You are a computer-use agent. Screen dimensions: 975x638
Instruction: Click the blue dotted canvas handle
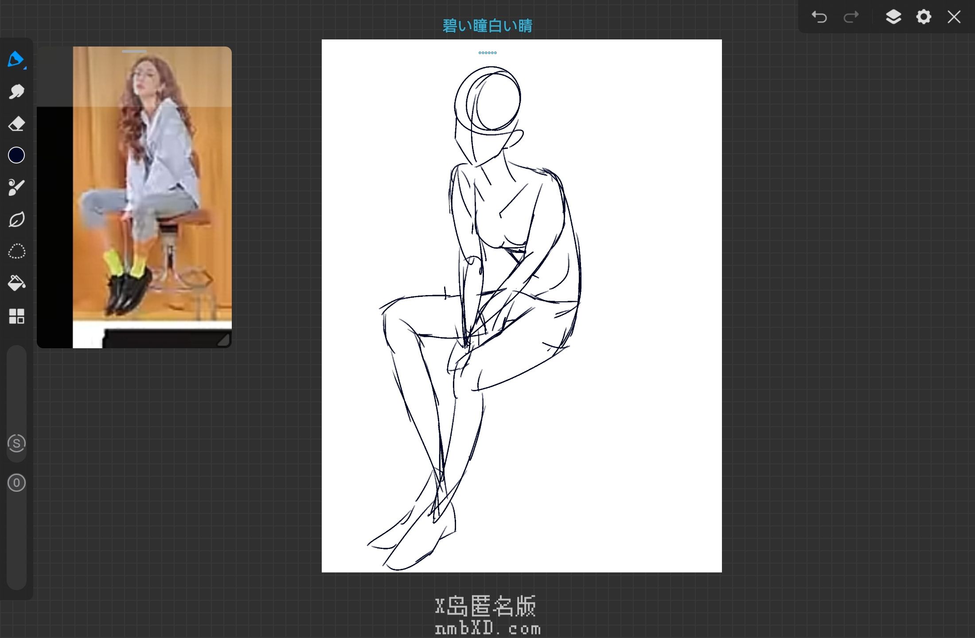487,53
